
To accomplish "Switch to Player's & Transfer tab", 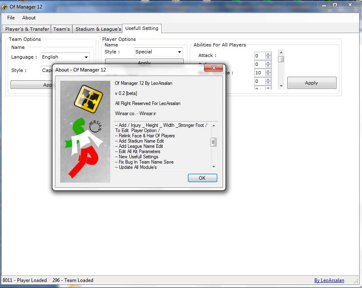I will pyautogui.click(x=27, y=29).
